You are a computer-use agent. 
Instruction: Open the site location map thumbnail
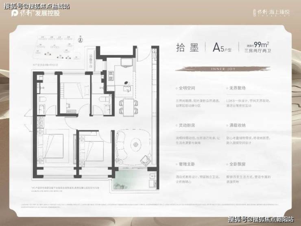[x=56, y=48]
